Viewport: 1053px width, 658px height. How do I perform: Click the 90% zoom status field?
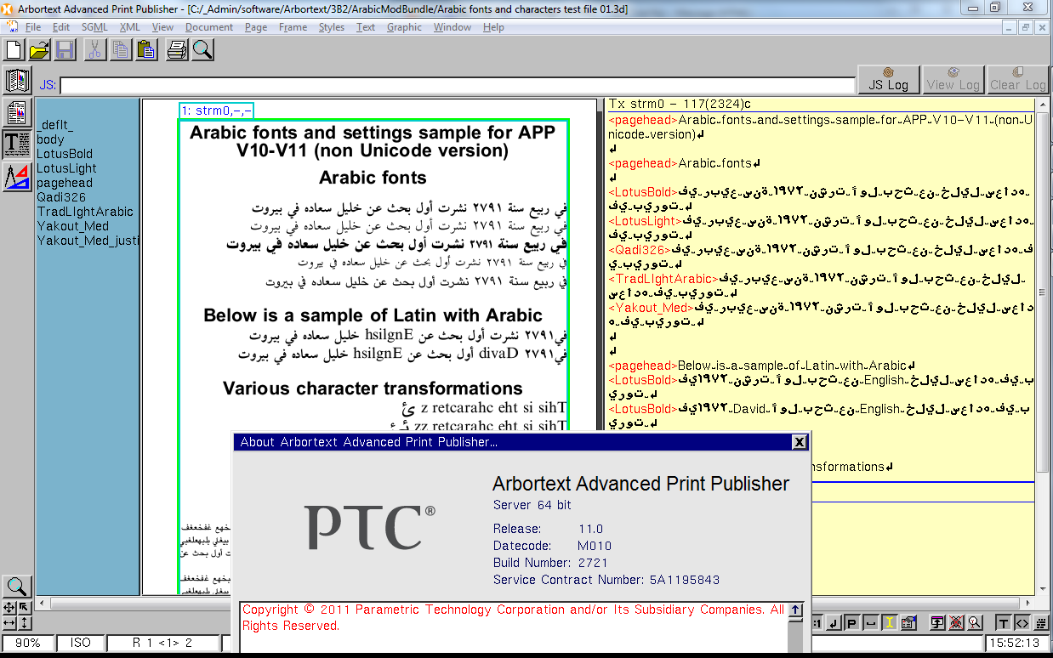point(27,643)
